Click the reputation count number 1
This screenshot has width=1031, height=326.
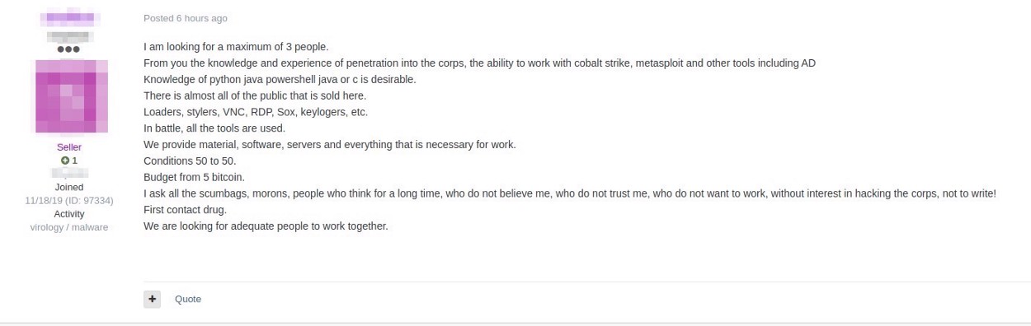[75, 161]
